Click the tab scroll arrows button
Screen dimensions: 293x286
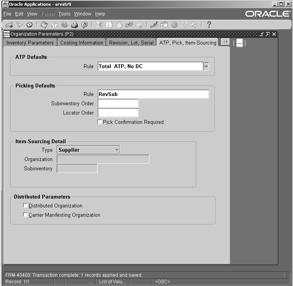tap(225, 42)
